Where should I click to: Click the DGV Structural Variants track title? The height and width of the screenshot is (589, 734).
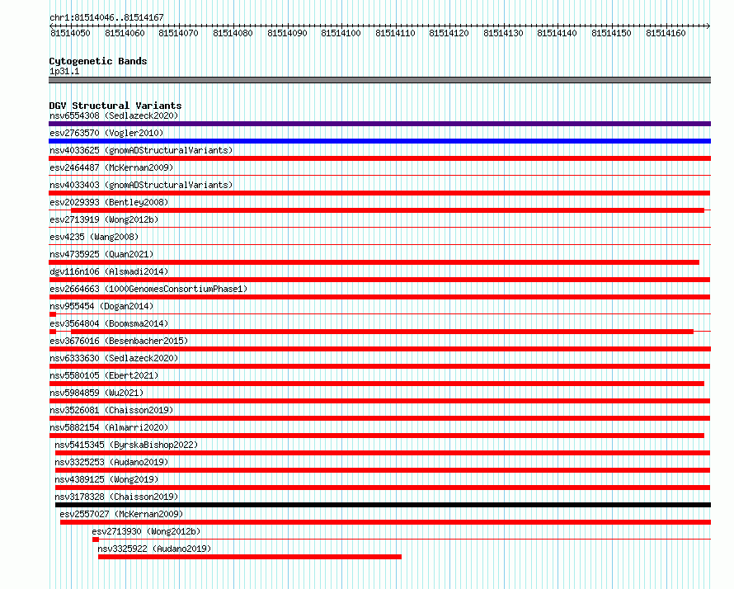(115, 106)
